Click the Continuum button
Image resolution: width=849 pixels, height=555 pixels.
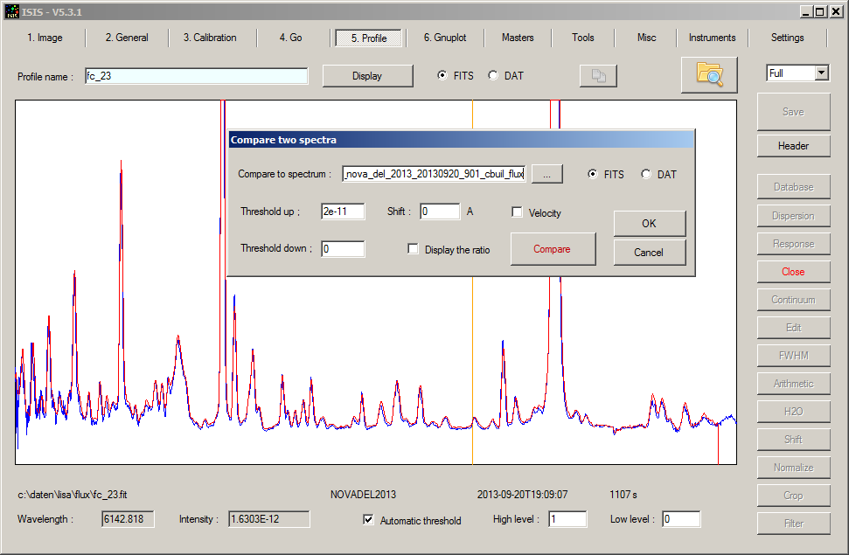point(793,300)
